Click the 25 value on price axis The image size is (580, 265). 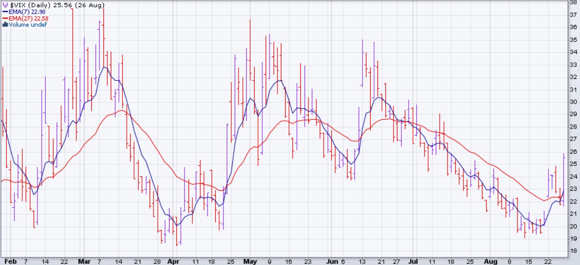pyautogui.click(x=573, y=164)
